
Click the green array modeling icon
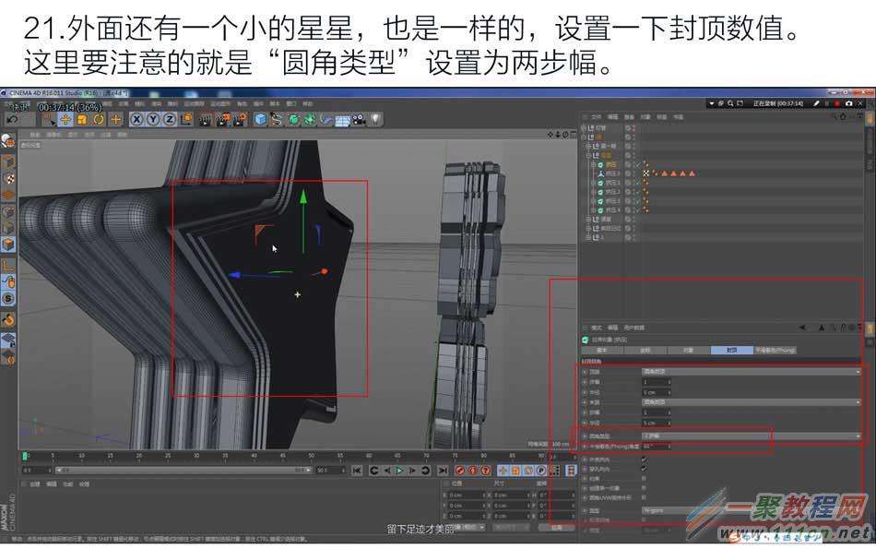tap(310, 120)
